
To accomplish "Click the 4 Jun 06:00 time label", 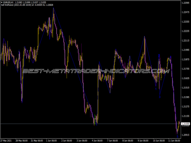I will 98,140.
